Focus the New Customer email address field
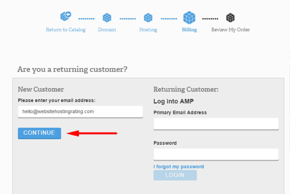The height and width of the screenshot is (194, 290). click(x=80, y=112)
